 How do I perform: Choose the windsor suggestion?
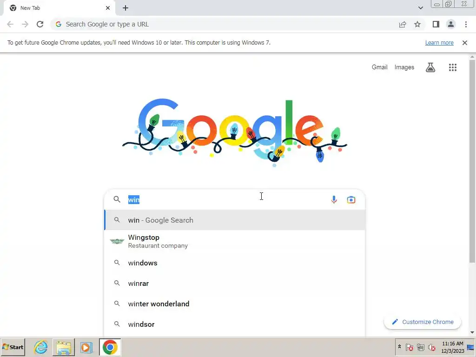coord(235,324)
